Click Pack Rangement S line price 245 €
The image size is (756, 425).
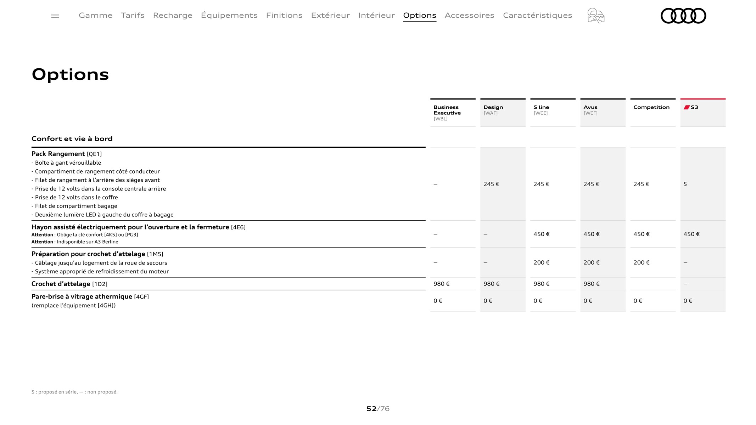pyautogui.click(x=541, y=184)
